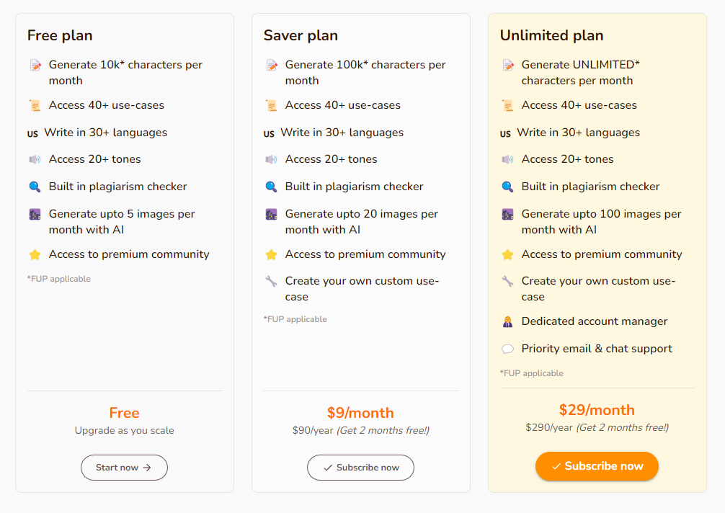The image size is (725, 513).
Task: Click the Unlimited plan heading
Action: click(x=551, y=35)
